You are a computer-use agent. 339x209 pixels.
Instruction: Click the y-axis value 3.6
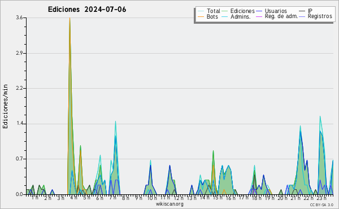[x=19, y=18]
